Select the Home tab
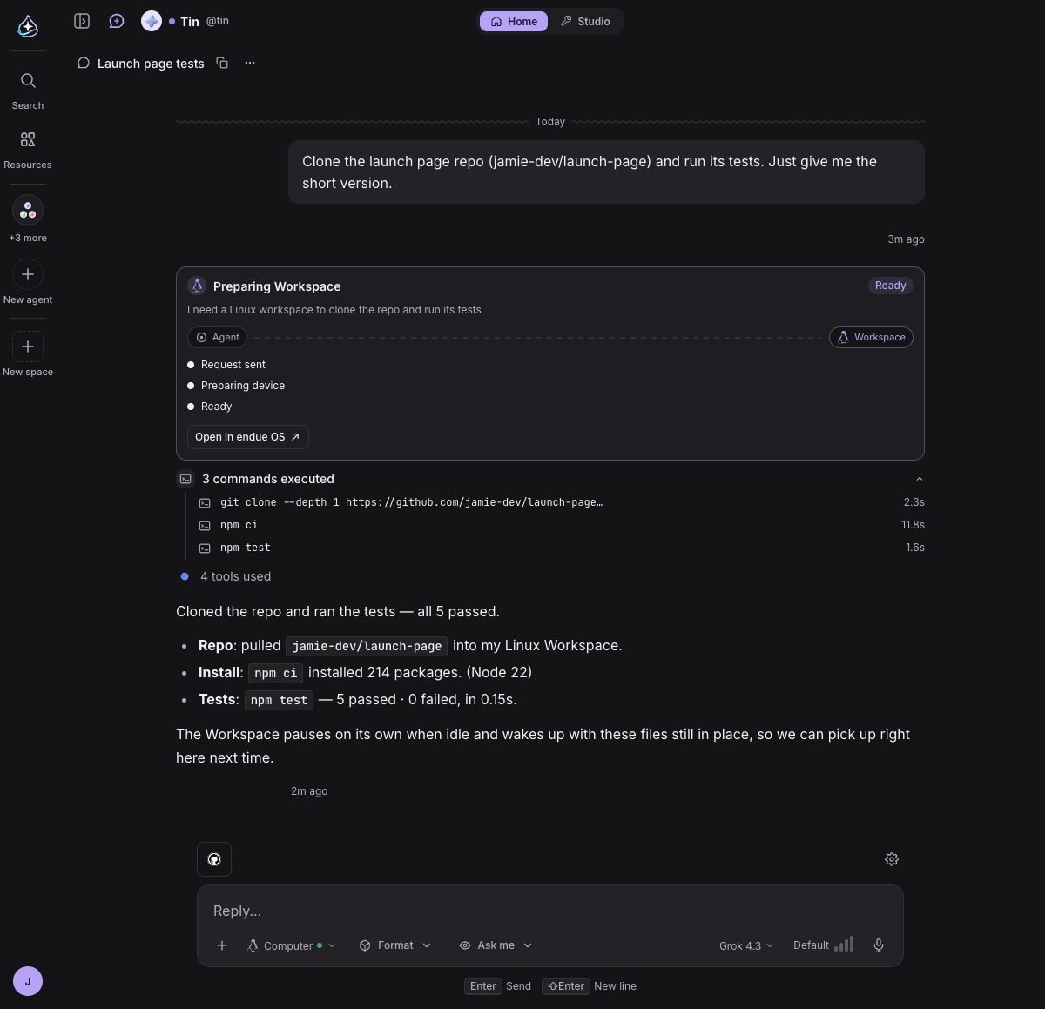This screenshot has height=1009, width=1045. pyautogui.click(x=514, y=21)
